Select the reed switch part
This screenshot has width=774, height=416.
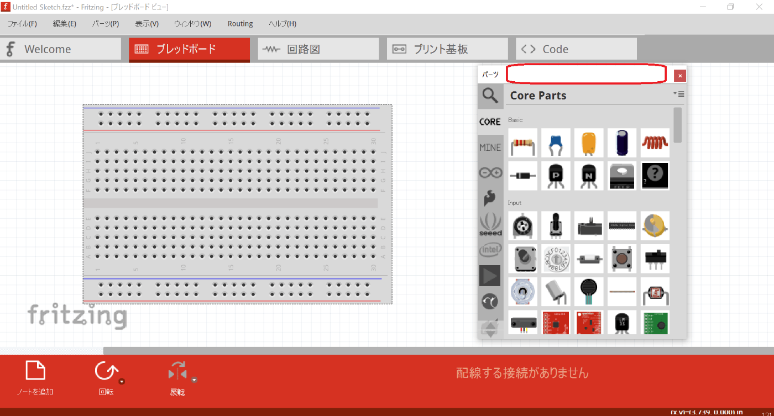[x=589, y=259]
